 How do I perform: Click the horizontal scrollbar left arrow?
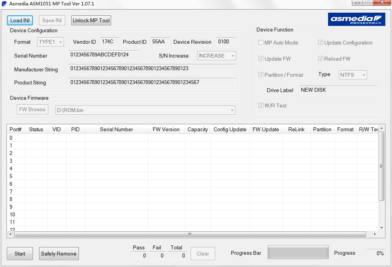pyautogui.click(x=10, y=234)
